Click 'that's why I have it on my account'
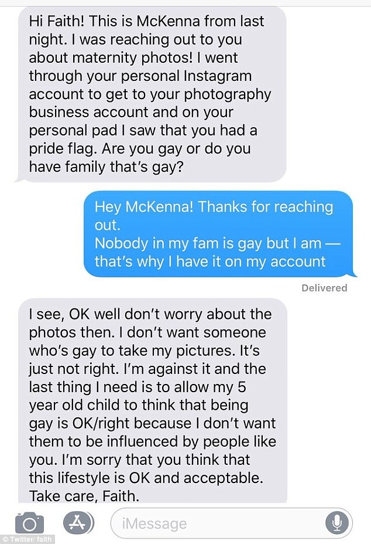371x544 pixels. pyautogui.click(x=210, y=261)
